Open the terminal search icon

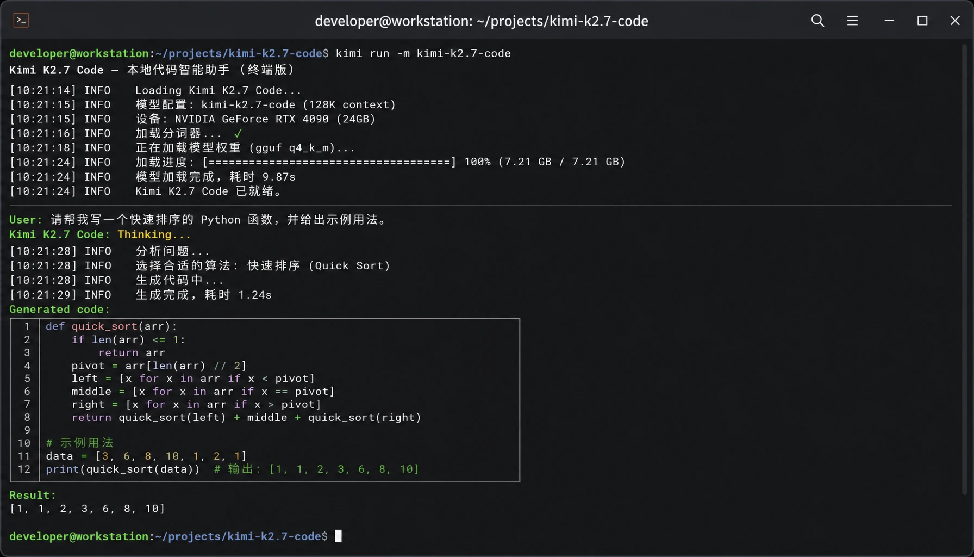pos(817,21)
